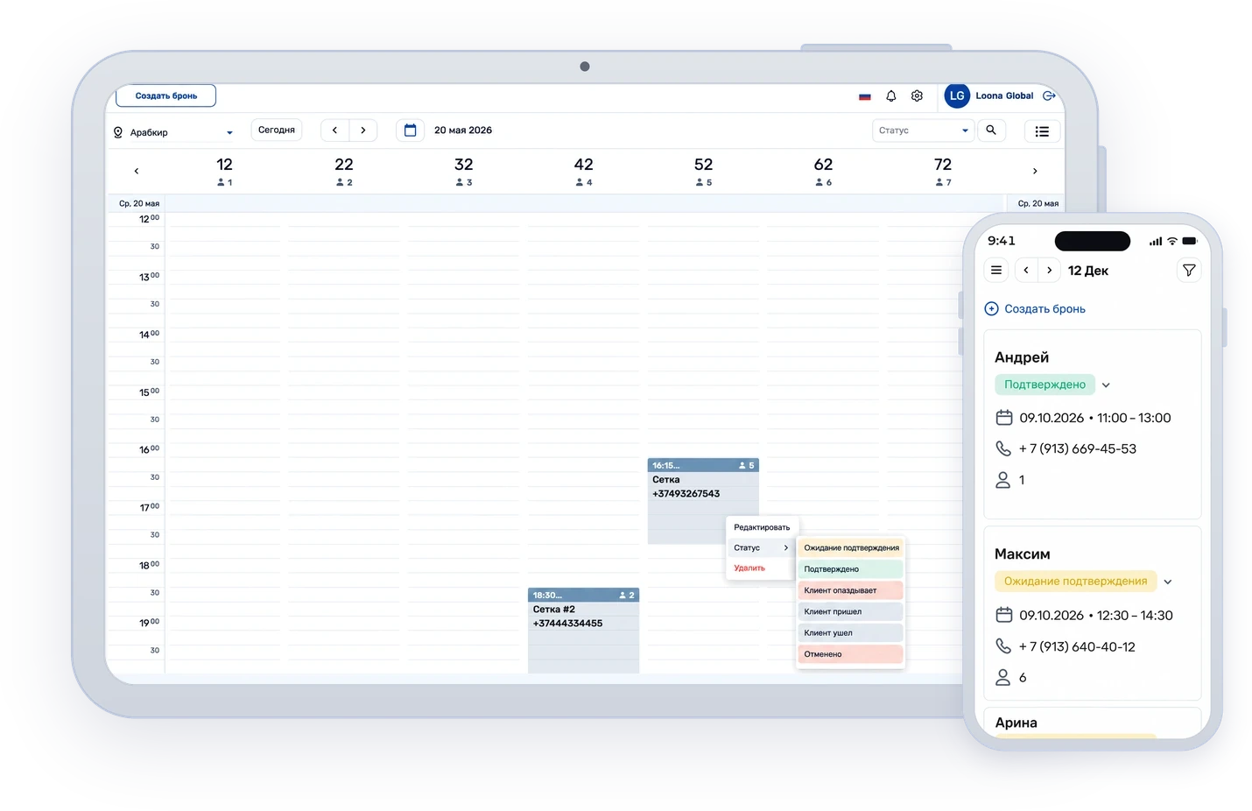The width and height of the screenshot is (1252, 811).
Task: Click the notification bell icon
Action: tap(891, 96)
